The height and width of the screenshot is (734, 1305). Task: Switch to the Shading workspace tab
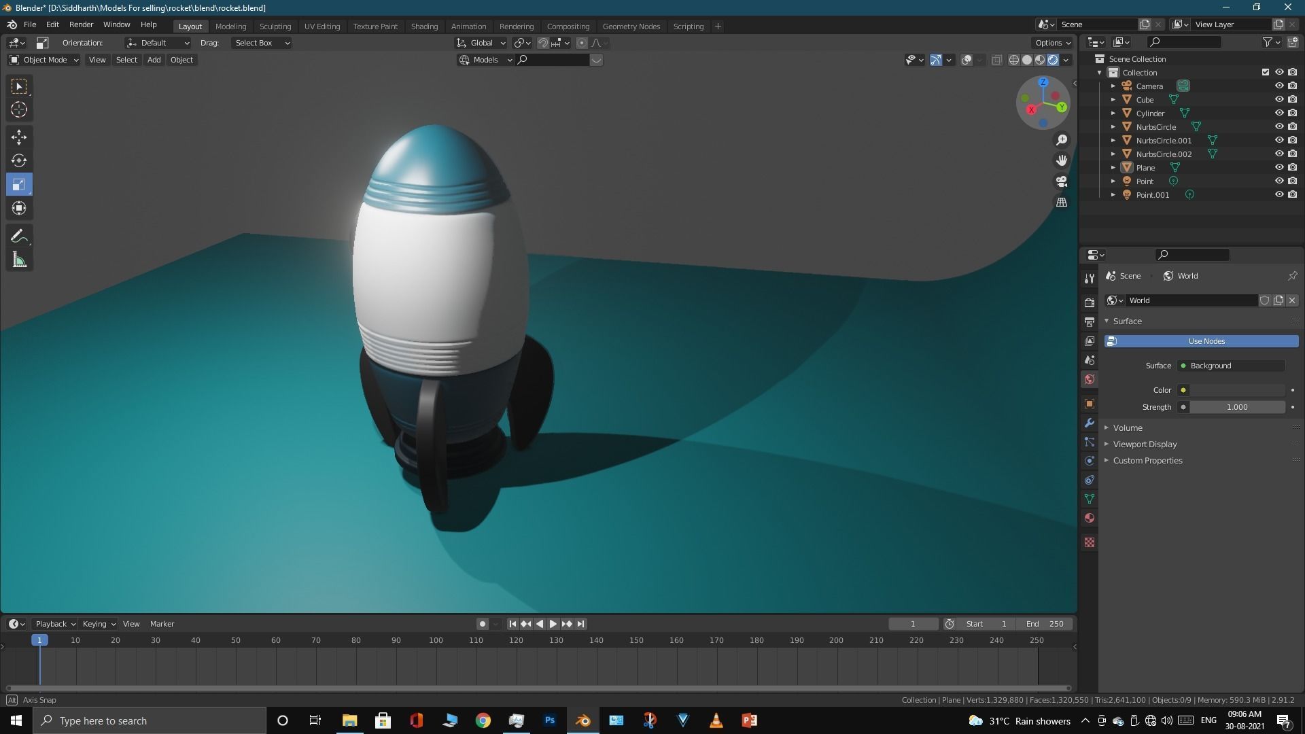point(424,27)
